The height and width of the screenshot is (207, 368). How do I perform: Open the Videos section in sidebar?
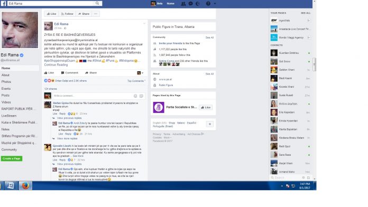click(6, 102)
